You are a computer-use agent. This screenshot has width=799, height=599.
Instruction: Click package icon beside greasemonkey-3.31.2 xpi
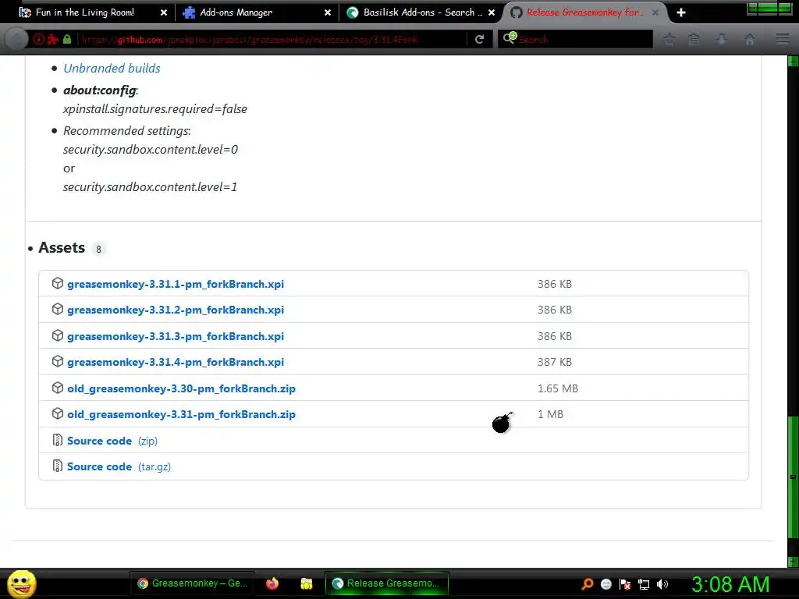(x=58, y=309)
